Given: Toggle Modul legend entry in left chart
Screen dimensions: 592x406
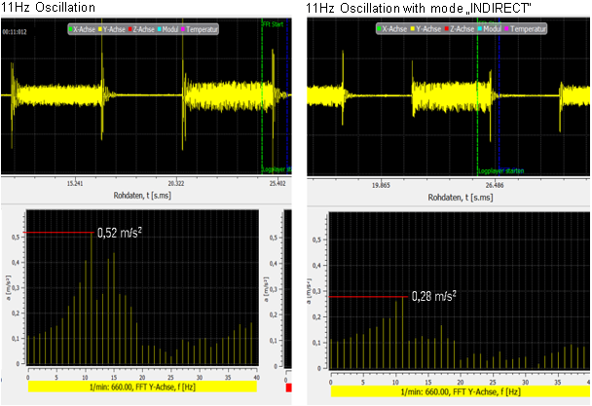Looking at the screenshot, I should coord(167,29).
